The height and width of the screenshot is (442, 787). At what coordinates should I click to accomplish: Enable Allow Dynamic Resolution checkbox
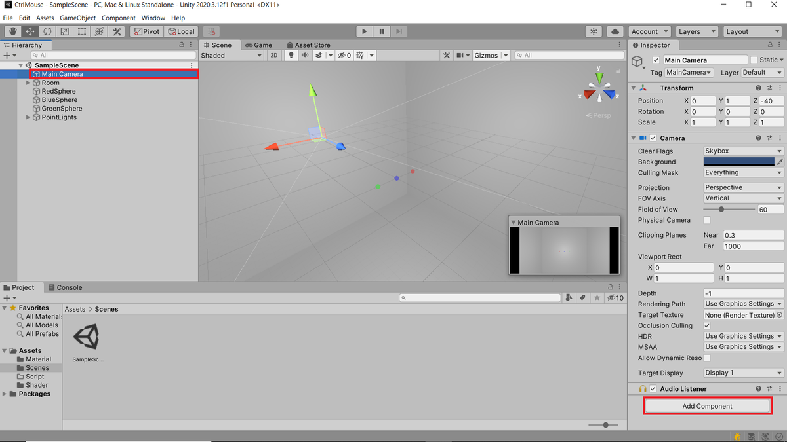tap(707, 358)
